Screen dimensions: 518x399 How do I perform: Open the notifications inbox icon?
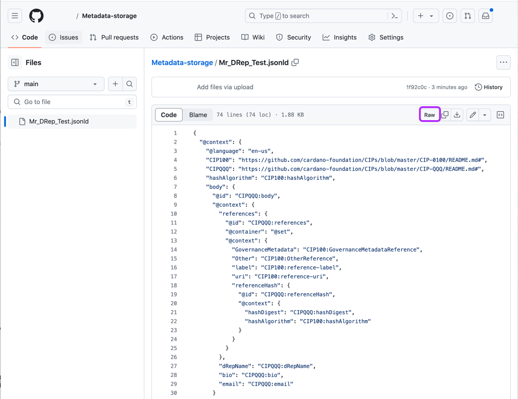point(486,16)
